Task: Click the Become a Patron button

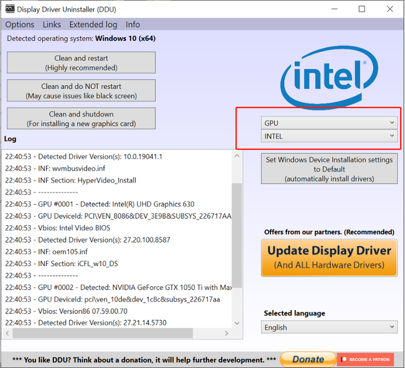Action: [x=365, y=359]
